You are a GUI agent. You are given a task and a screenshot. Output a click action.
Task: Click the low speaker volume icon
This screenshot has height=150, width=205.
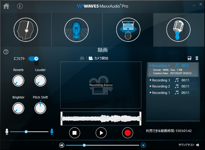click(x=62, y=145)
